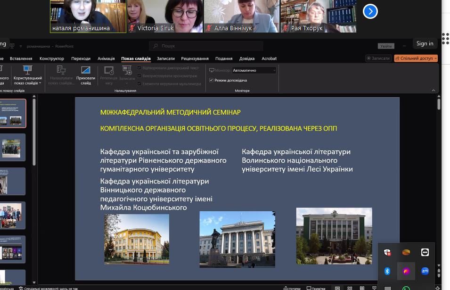Image resolution: width=450 pixels, height=290 pixels.
Task: Switch to reading view in status bar
Action: [x=361, y=288]
